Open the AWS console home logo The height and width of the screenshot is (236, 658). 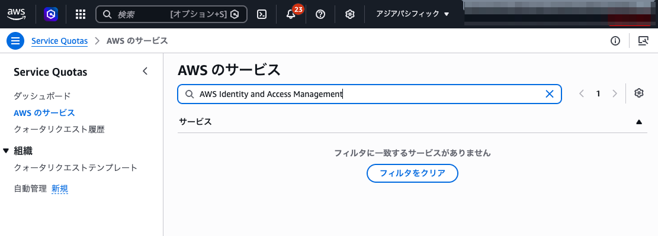17,14
